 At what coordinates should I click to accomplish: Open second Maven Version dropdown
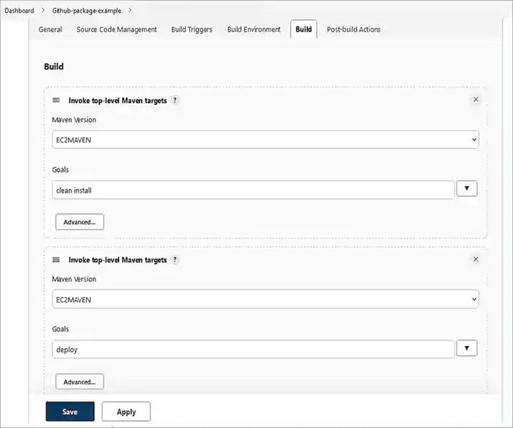(x=265, y=300)
